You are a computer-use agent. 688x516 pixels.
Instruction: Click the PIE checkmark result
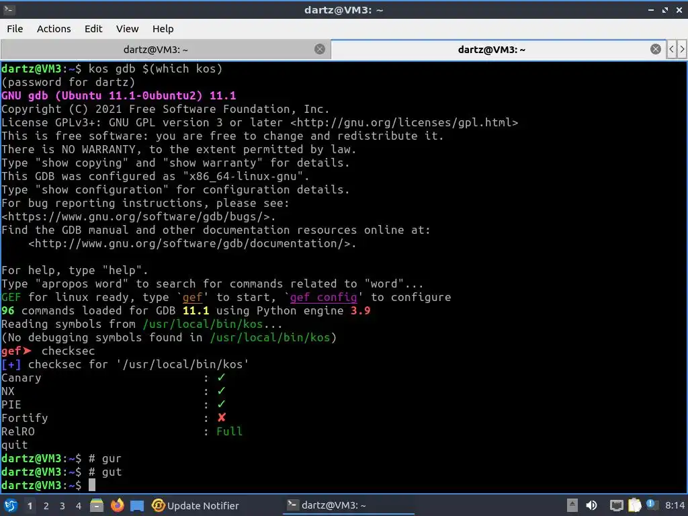tap(221, 404)
